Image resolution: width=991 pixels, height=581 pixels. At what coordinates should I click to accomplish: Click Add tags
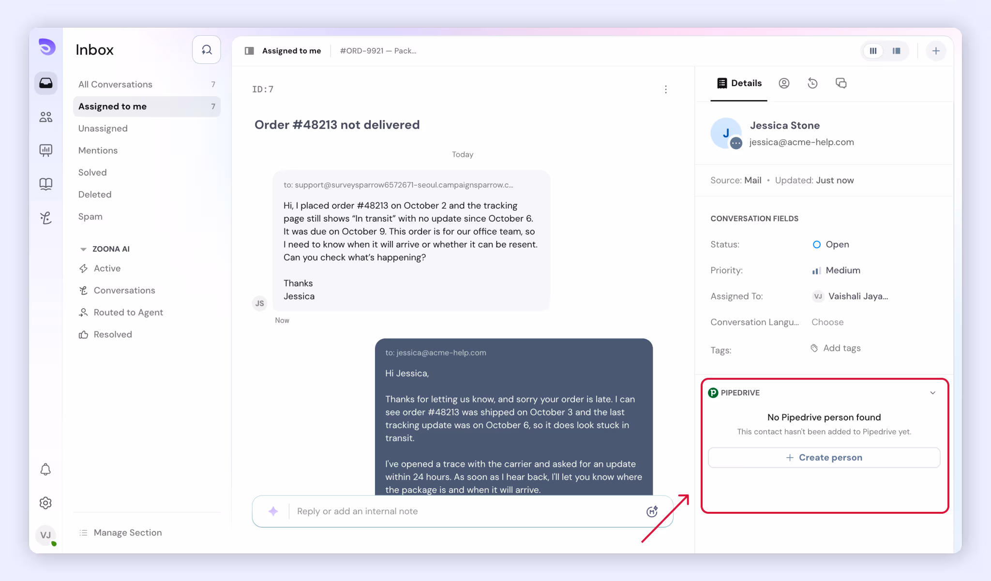click(x=836, y=348)
